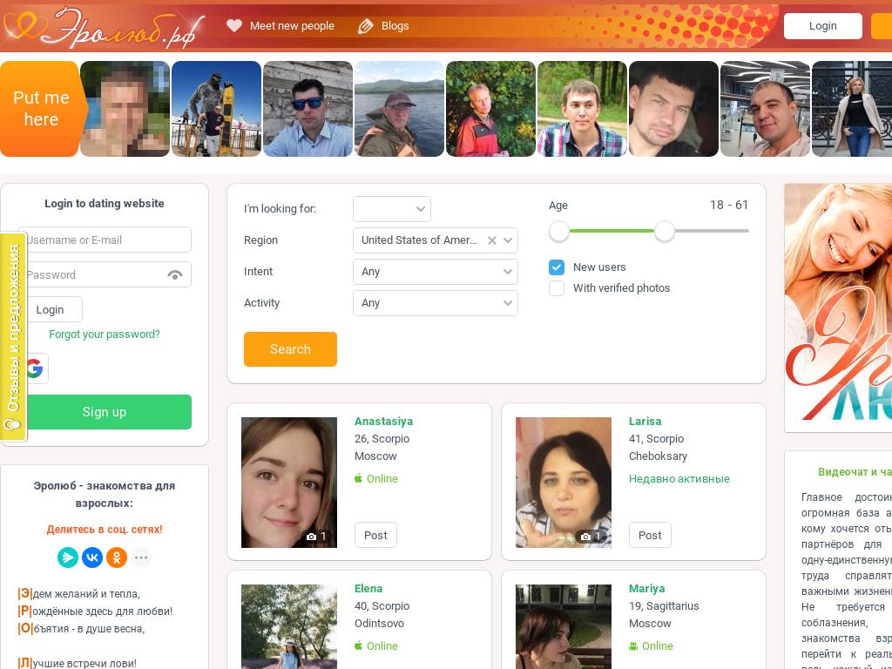Click the Эролюб.рф site logo
Screen dimensions: 892x669
pyautogui.click(x=109, y=26)
